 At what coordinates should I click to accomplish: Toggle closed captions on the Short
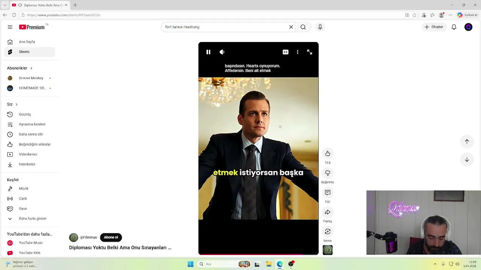tap(286, 52)
